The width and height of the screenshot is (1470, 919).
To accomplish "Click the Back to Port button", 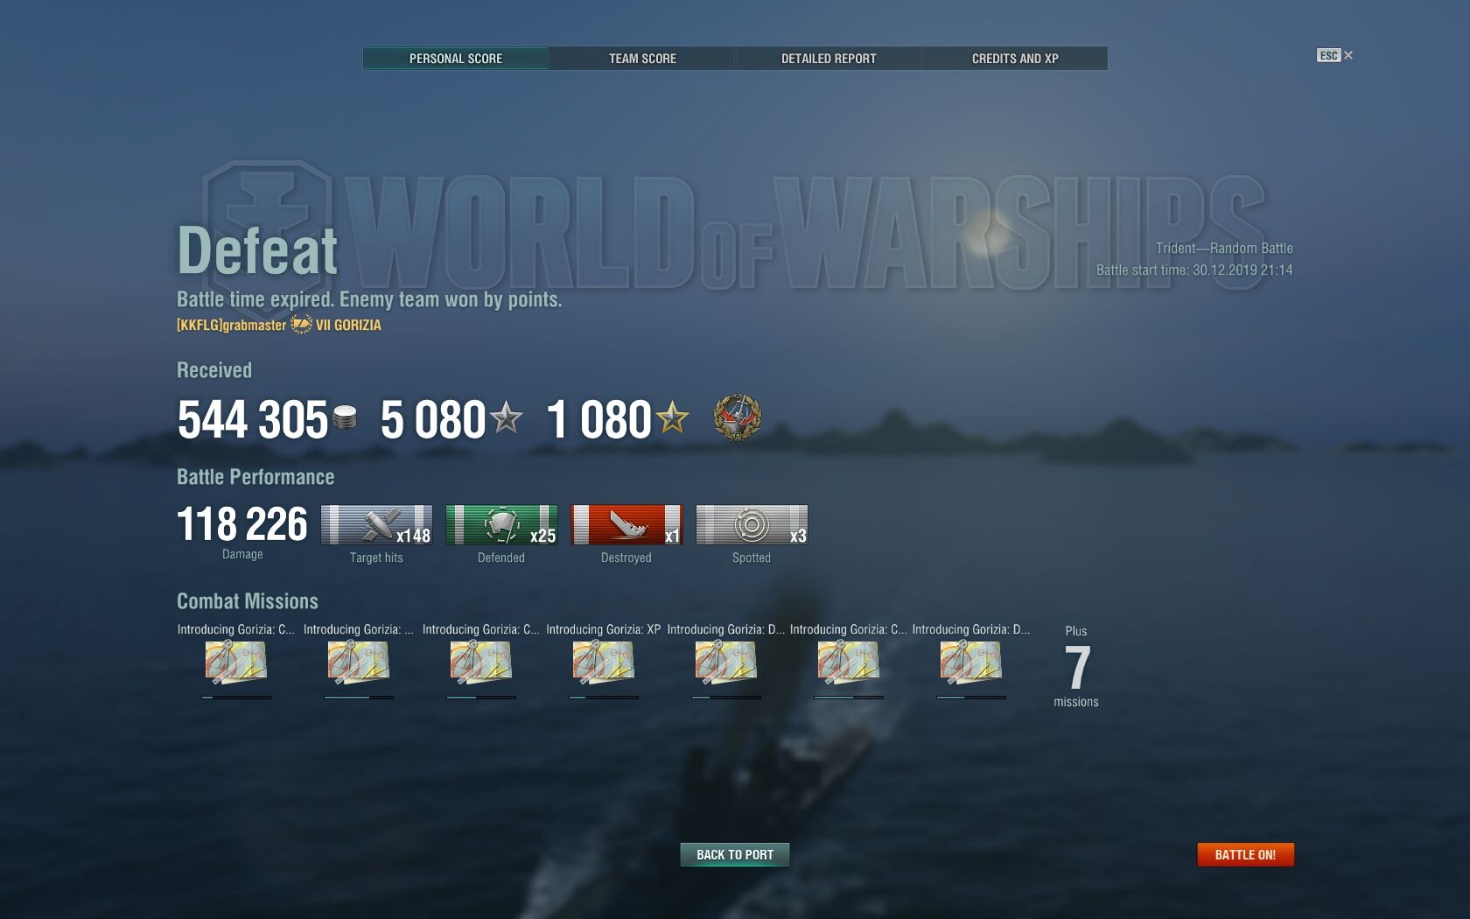I will tap(735, 854).
